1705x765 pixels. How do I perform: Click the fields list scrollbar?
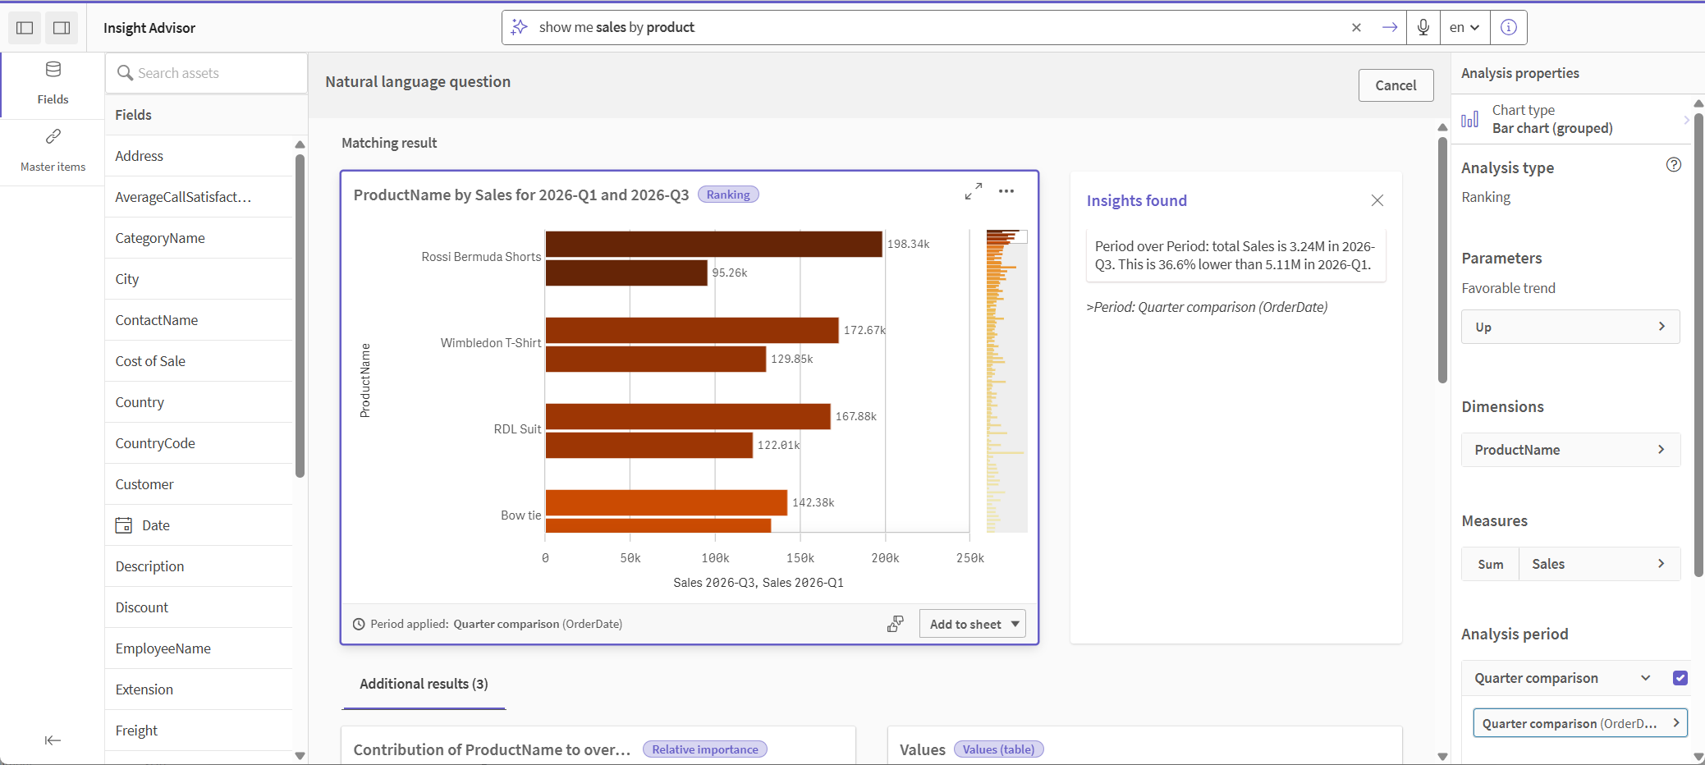coord(300,315)
